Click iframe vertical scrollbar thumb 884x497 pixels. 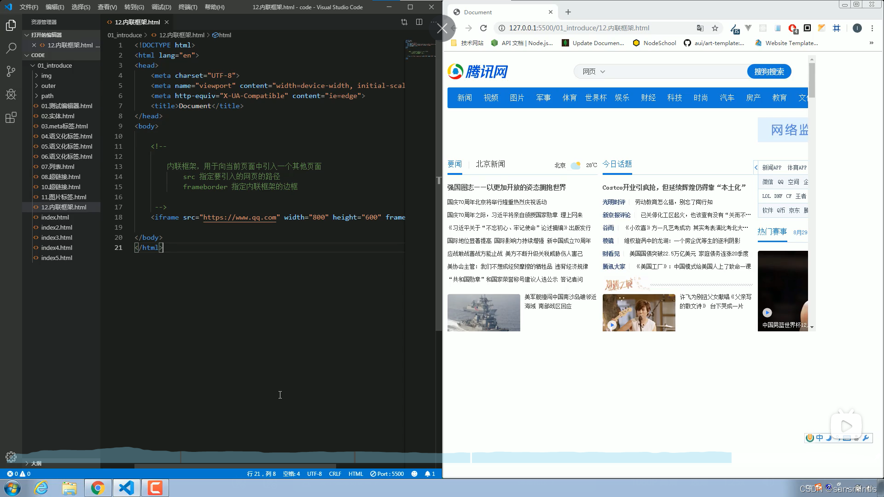click(812, 80)
